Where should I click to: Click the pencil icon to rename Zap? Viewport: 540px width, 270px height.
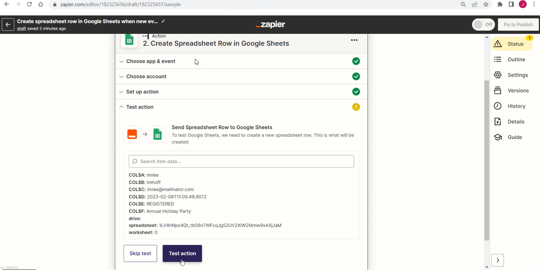[x=163, y=21]
